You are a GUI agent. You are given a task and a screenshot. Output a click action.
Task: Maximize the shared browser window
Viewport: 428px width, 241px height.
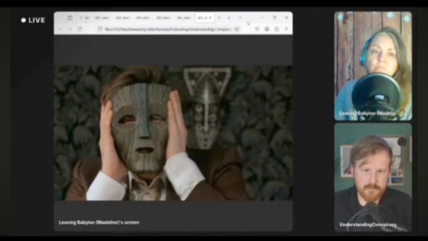(274, 18)
